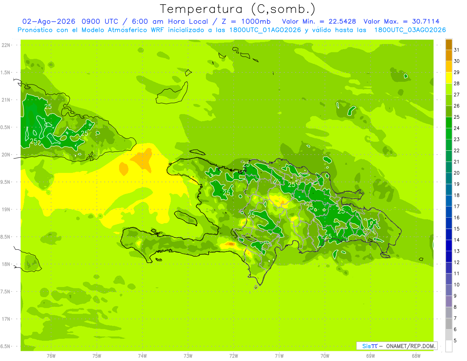Viewport: 467px width, 361px height.
Task: Click the 73W longitude axis label
Action: click(x=188, y=356)
